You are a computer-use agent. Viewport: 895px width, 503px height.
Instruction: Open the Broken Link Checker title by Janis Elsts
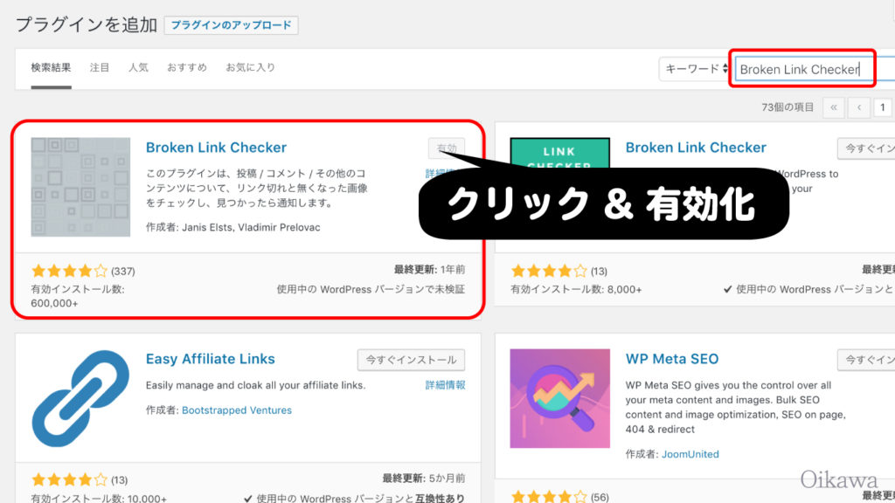(217, 147)
